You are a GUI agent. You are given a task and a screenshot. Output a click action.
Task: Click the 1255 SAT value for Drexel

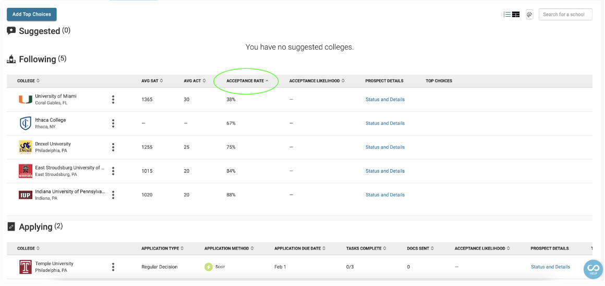(147, 147)
